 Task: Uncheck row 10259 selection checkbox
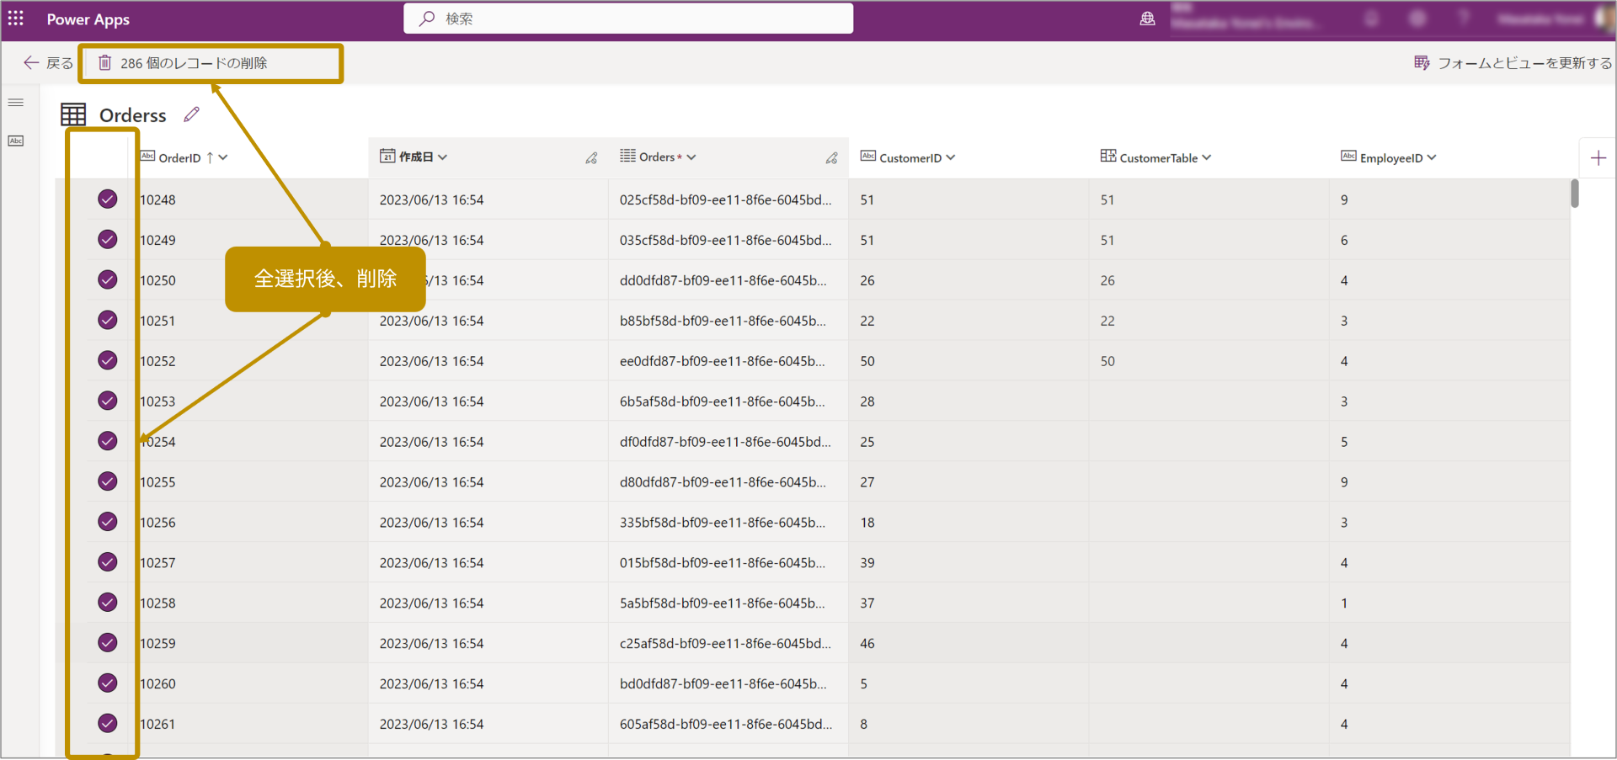pos(108,644)
